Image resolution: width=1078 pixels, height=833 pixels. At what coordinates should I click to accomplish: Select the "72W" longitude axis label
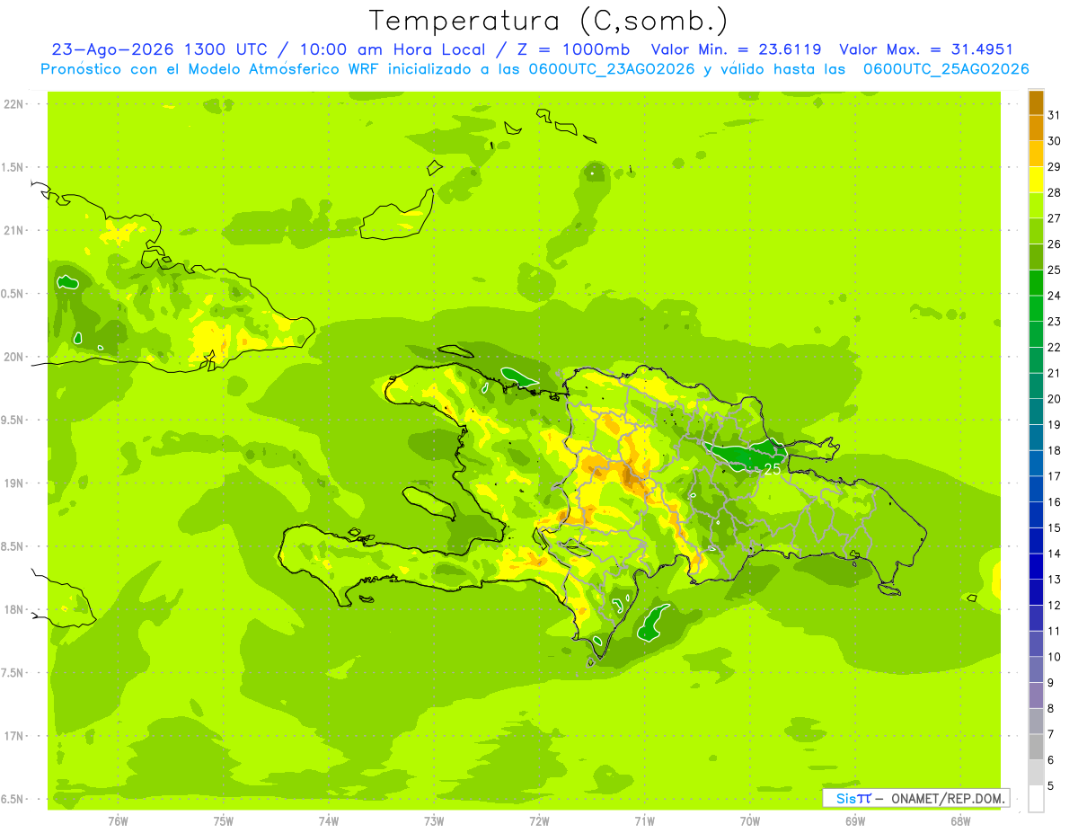pos(539,821)
